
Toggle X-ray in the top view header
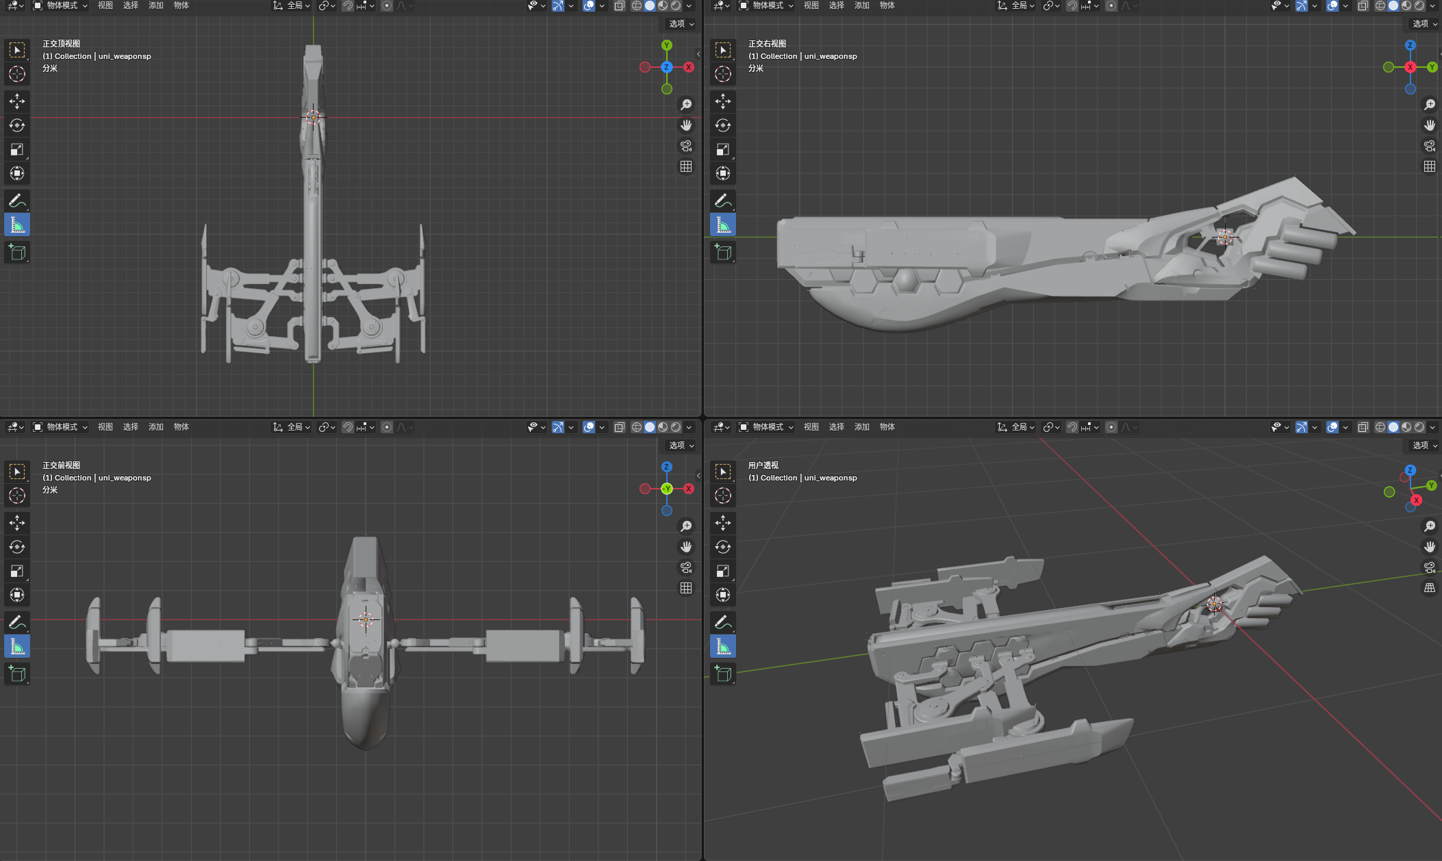click(619, 5)
